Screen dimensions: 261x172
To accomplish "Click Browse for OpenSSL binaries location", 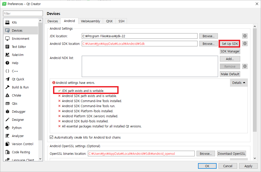I will [206, 154].
